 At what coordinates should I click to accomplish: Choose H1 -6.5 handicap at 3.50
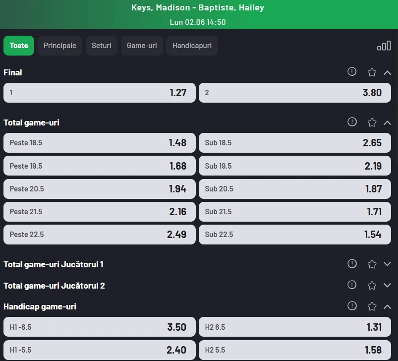pyautogui.click(x=100, y=327)
